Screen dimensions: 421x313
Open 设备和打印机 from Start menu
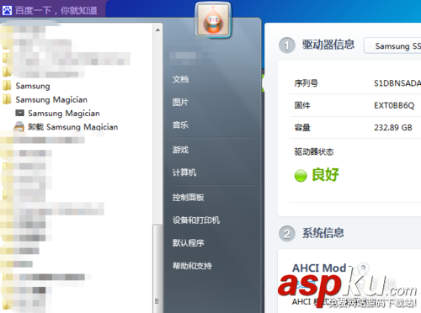point(196,220)
